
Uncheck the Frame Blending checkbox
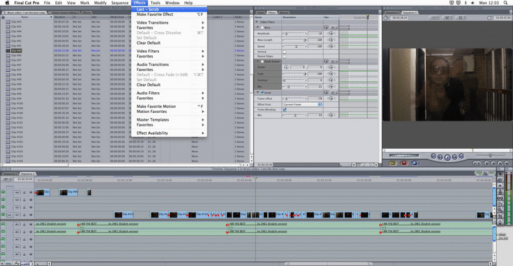tap(285, 110)
